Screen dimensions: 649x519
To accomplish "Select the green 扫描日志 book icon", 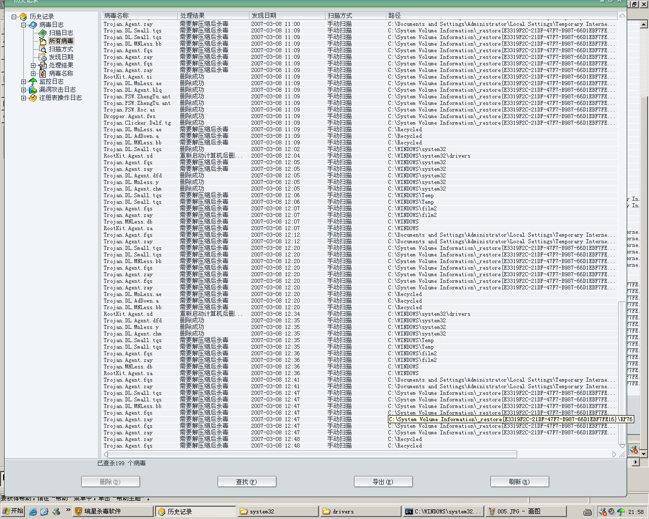I will [x=43, y=33].
